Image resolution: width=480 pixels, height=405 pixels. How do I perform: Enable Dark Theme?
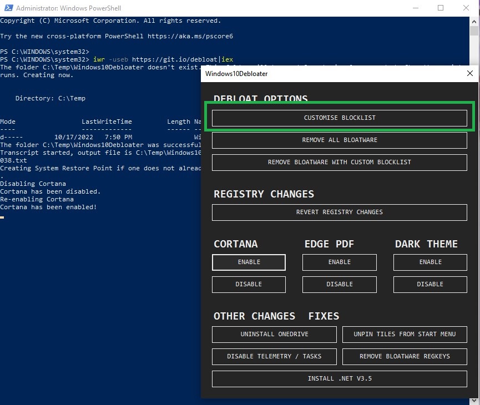point(430,262)
